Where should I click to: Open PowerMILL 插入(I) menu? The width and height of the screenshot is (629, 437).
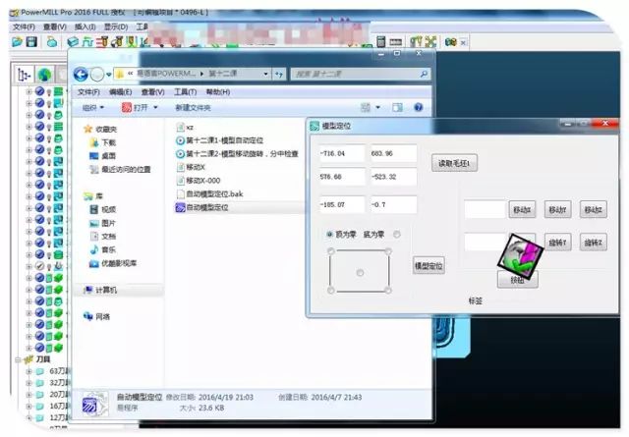tap(86, 27)
